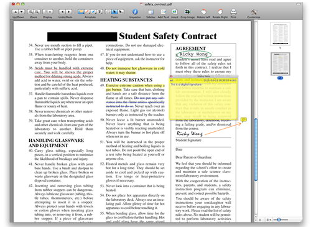The width and height of the screenshot is (311, 227).
Task: Zoom out of the document
Action: point(37,12)
